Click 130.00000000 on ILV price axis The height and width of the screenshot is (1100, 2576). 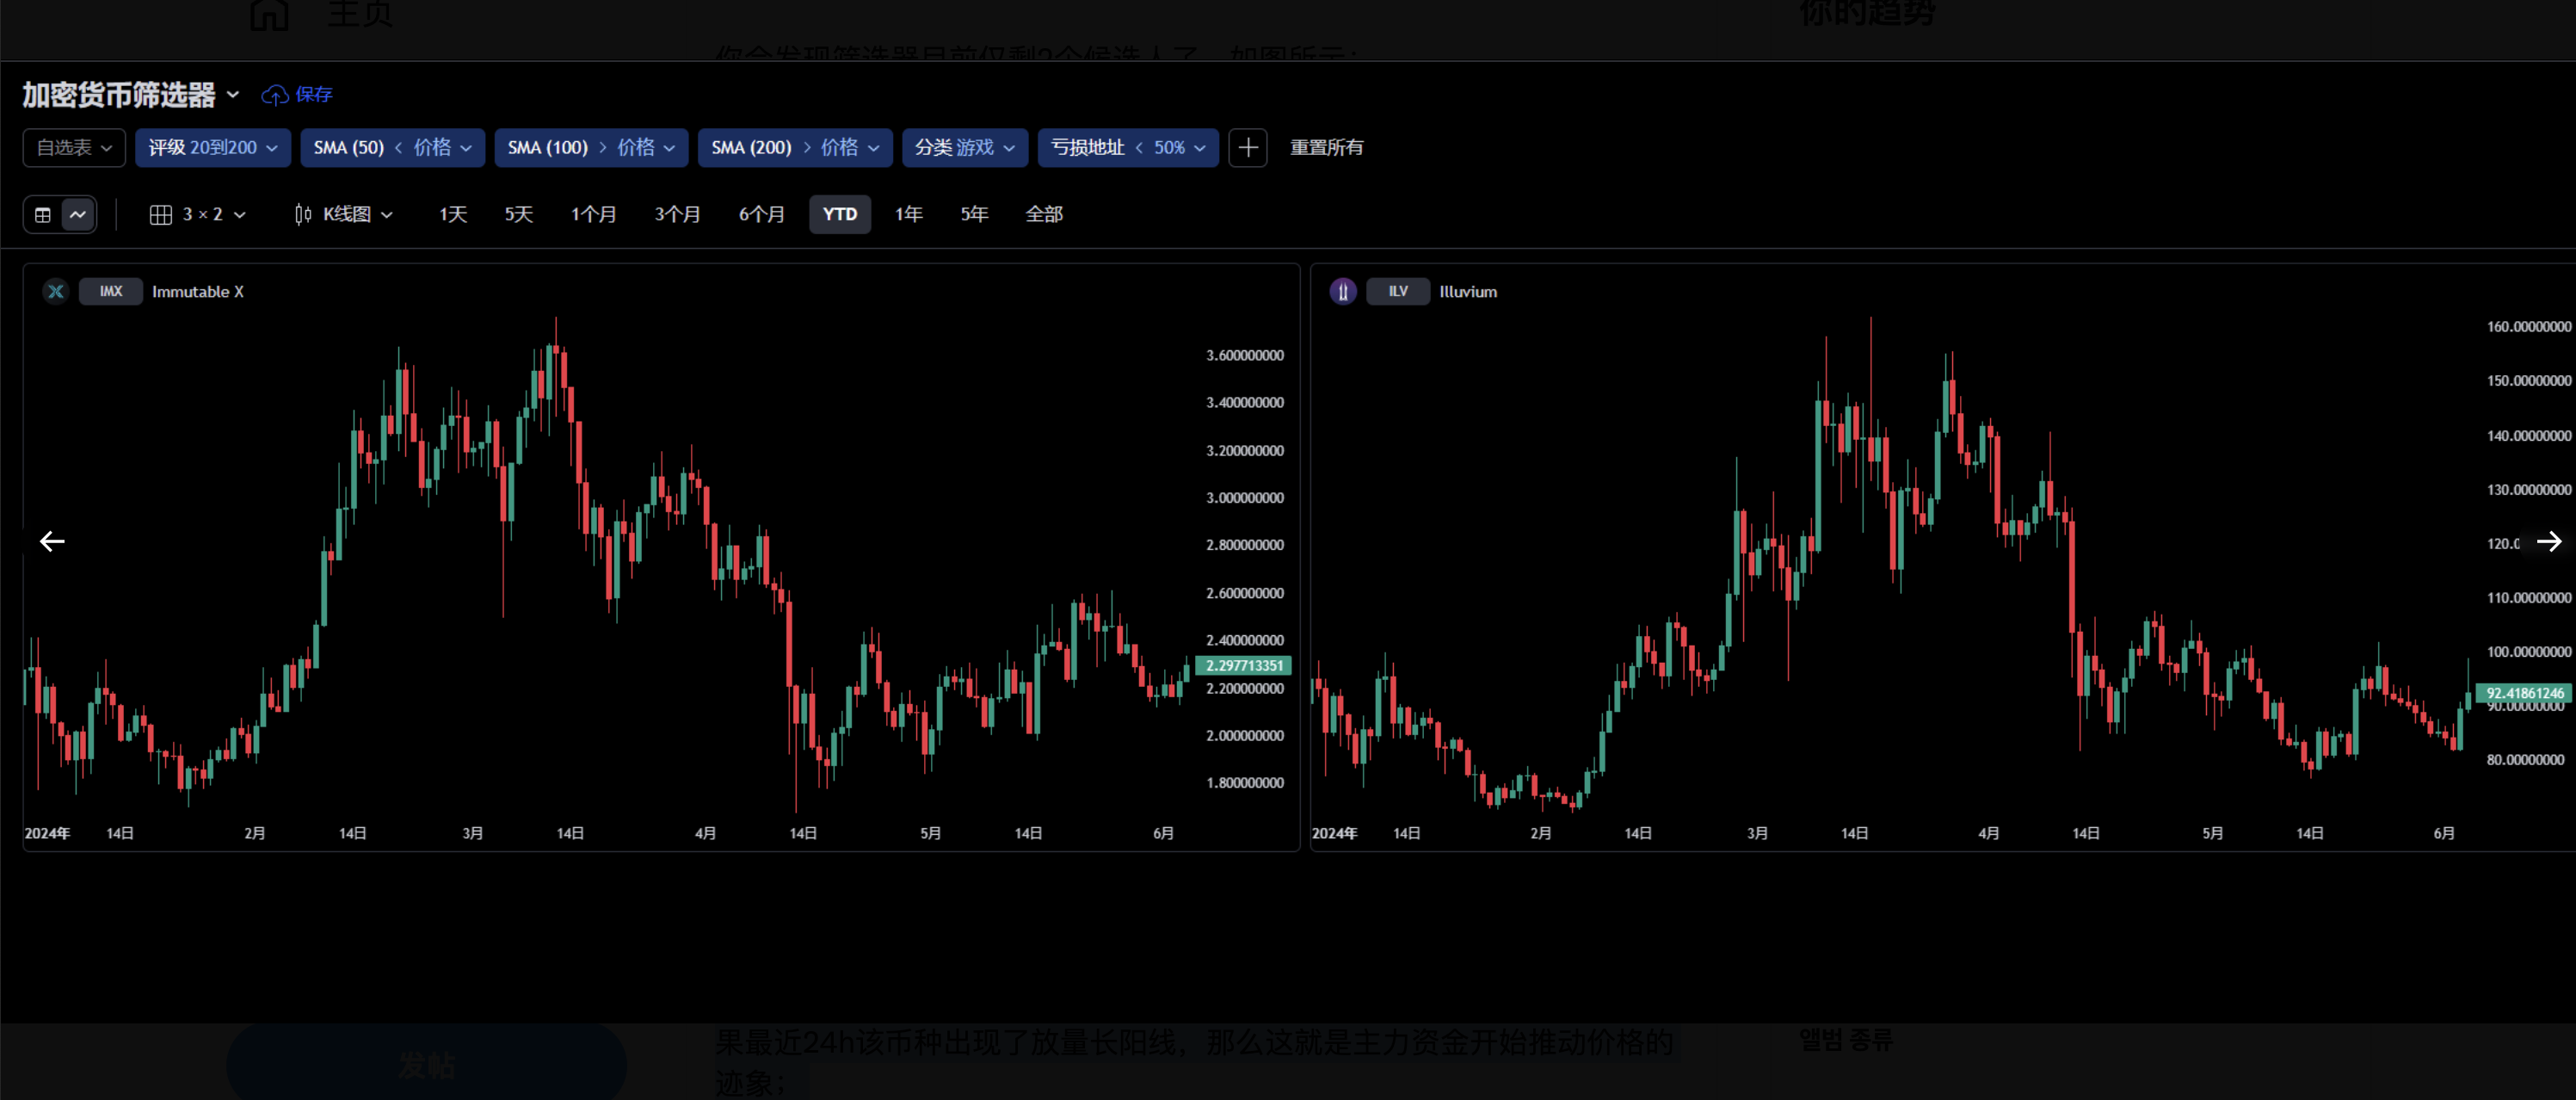click(x=2528, y=490)
